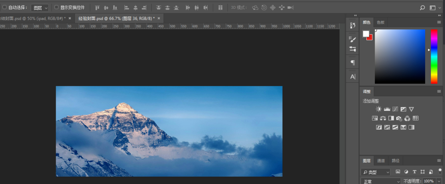Select the 3D pan mode icon

[273, 8]
